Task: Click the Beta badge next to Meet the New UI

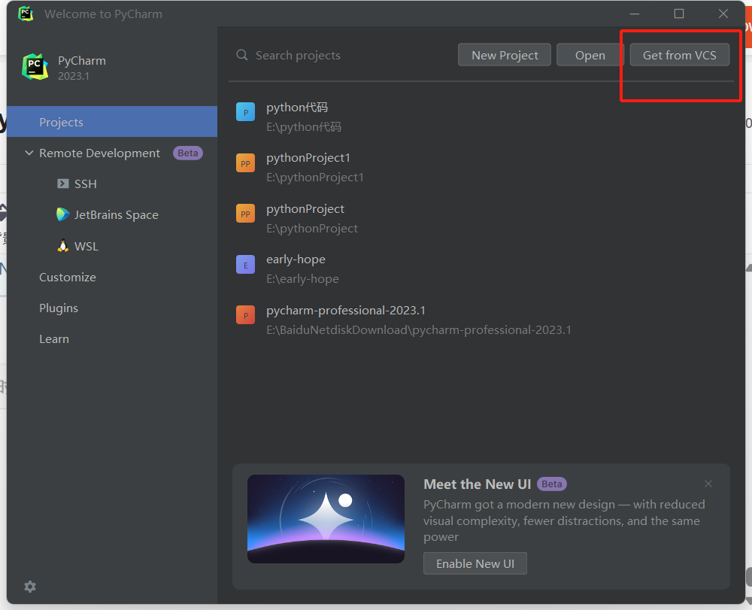Action: point(551,484)
